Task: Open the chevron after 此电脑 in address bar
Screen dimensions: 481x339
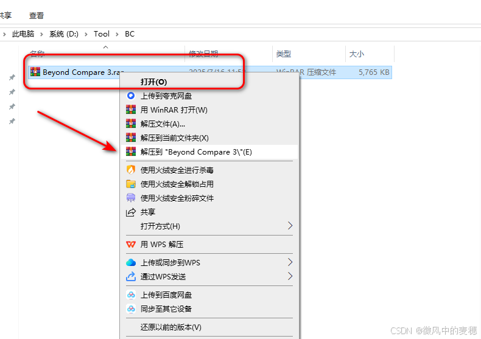Action: click(41, 34)
